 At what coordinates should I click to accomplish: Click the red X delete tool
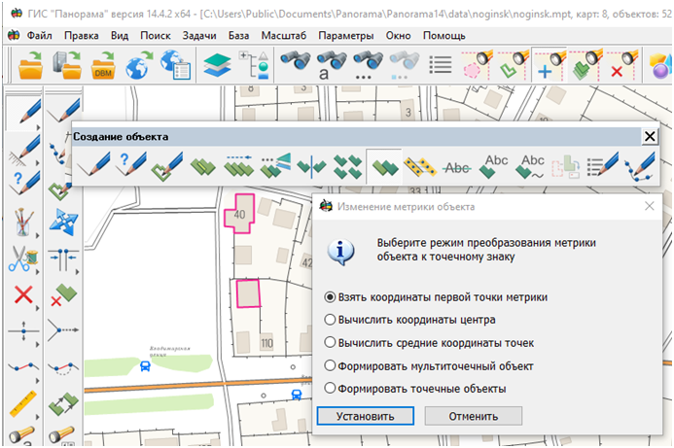[x=22, y=294]
